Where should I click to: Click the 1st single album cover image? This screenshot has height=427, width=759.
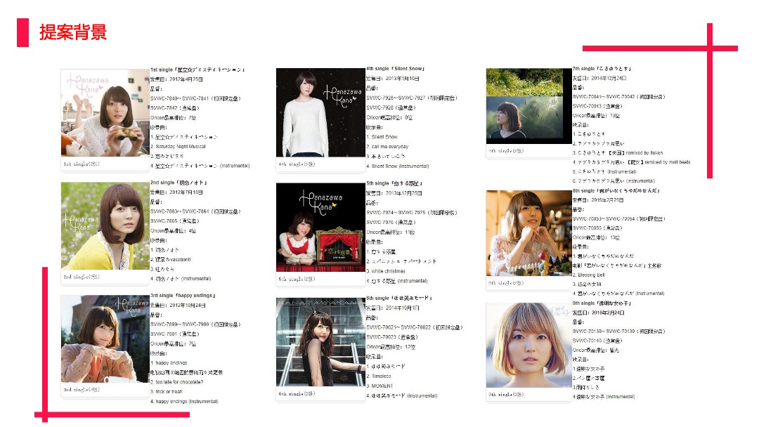[x=105, y=112]
